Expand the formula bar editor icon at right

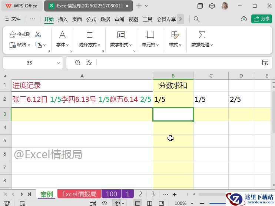265,63
